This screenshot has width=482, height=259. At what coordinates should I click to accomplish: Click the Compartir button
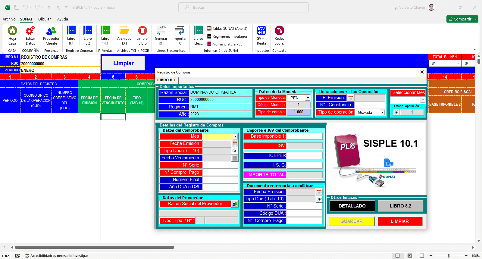[x=460, y=19]
